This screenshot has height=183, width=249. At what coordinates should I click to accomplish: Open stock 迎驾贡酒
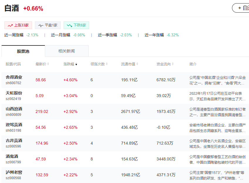coord(14,125)
